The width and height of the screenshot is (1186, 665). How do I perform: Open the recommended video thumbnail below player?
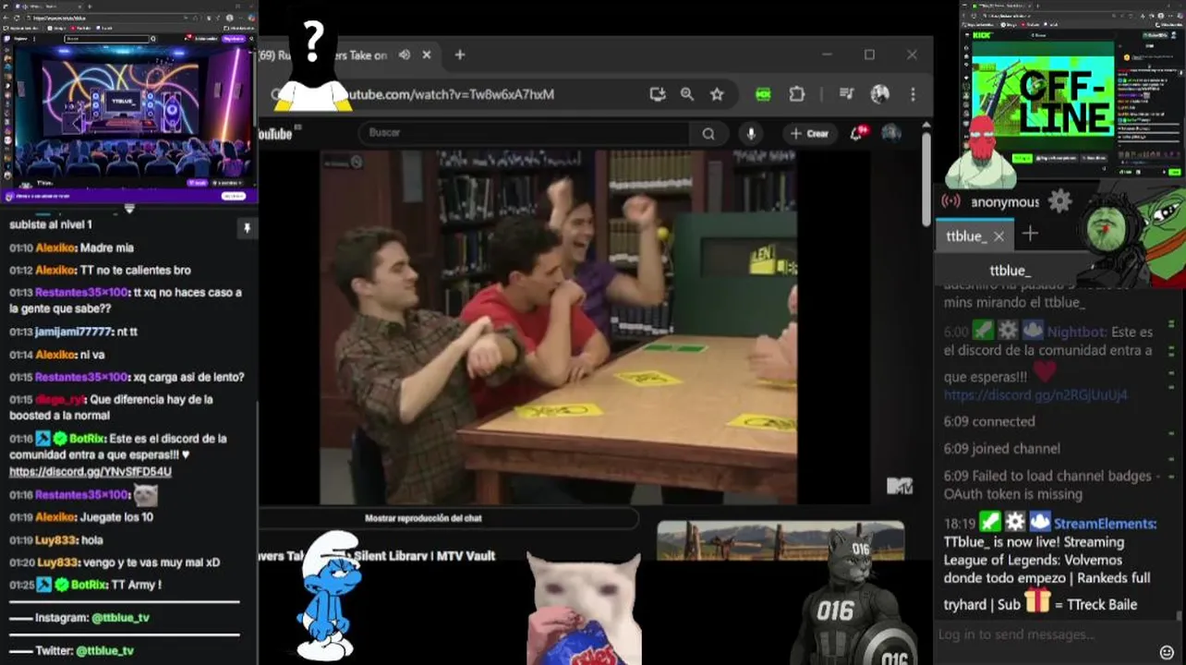click(781, 540)
